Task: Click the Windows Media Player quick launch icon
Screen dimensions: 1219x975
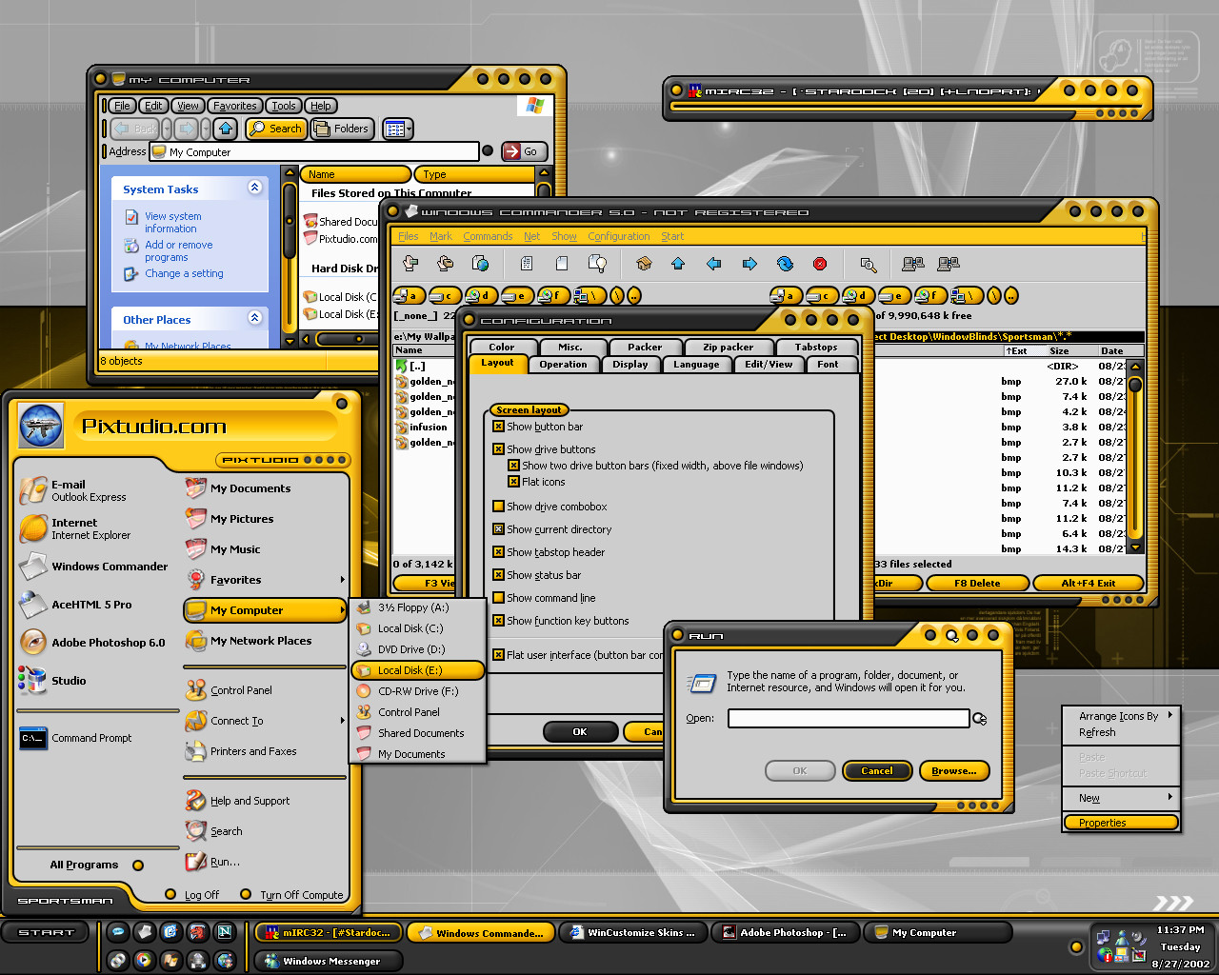Action: 144,960
